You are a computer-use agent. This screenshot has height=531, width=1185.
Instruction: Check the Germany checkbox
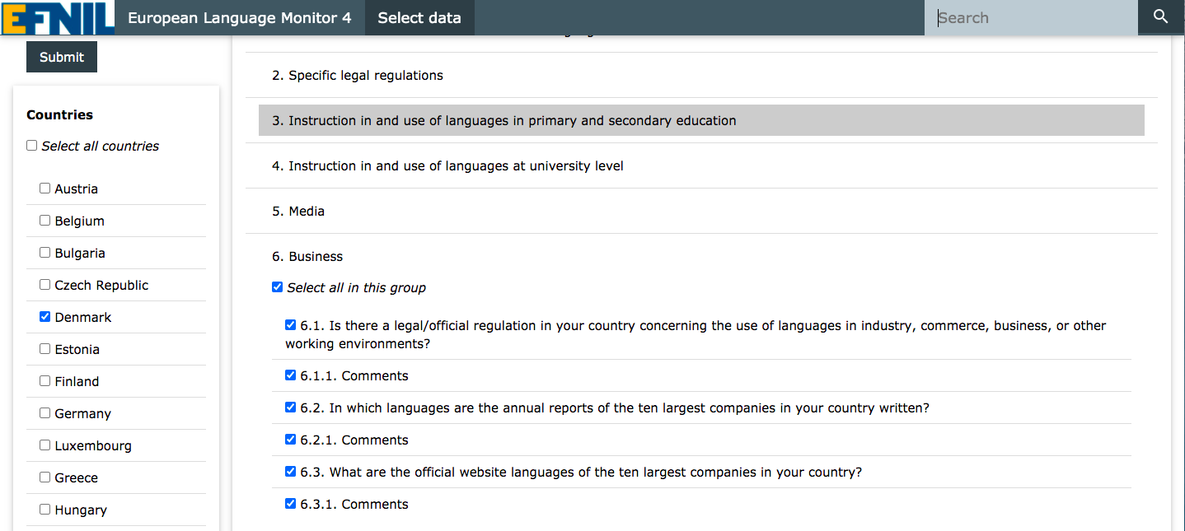[x=45, y=413]
